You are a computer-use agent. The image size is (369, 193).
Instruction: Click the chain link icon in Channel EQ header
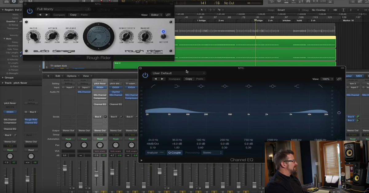339,79
